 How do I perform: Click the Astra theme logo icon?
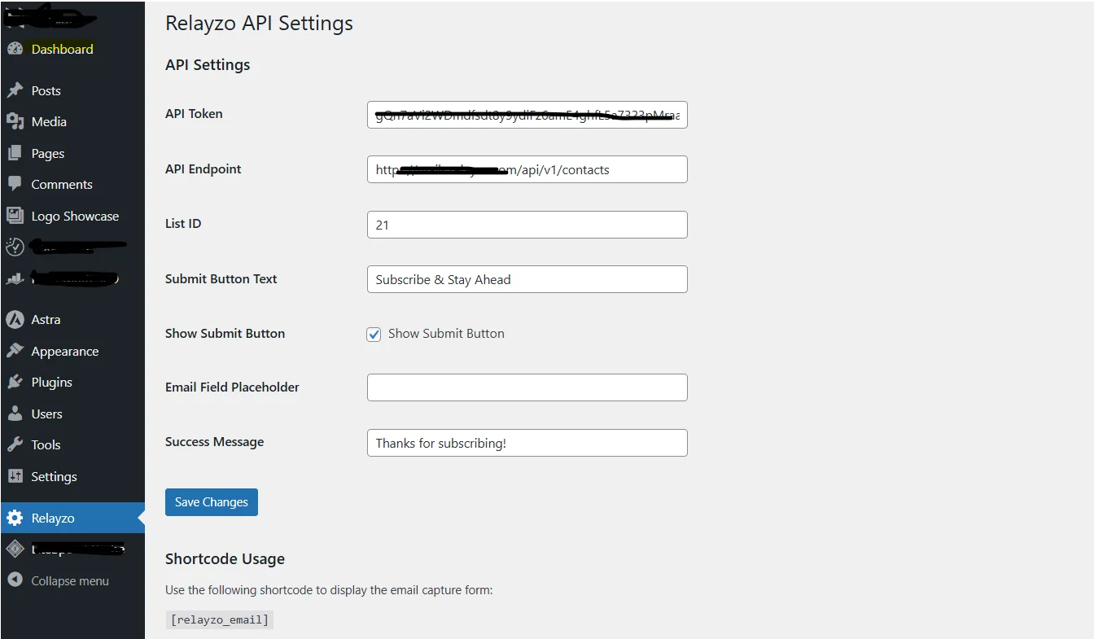point(15,320)
